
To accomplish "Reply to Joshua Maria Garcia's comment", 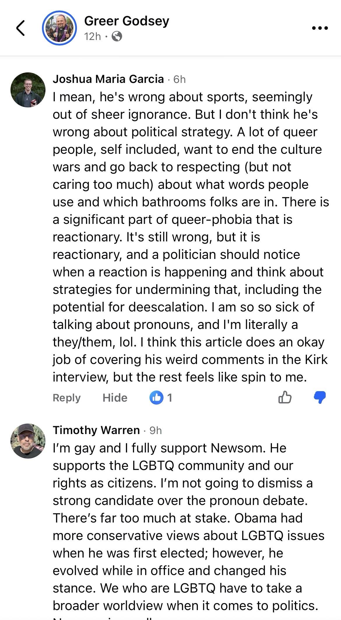I will click(66, 398).
